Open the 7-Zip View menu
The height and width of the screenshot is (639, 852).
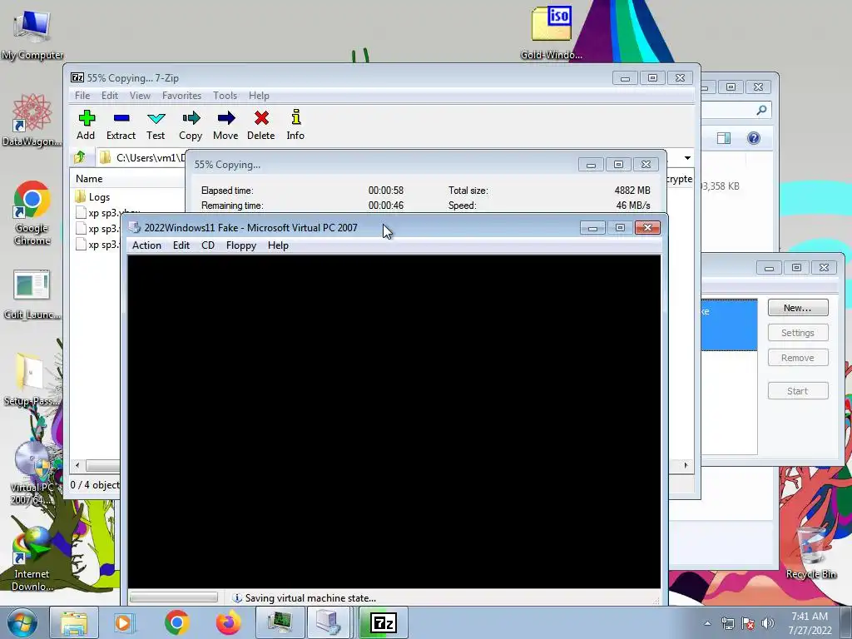140,96
